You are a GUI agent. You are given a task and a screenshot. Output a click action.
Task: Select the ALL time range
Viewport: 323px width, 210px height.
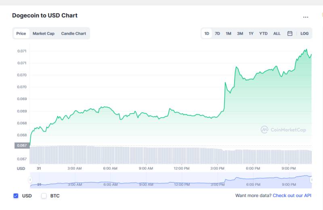pos(277,34)
